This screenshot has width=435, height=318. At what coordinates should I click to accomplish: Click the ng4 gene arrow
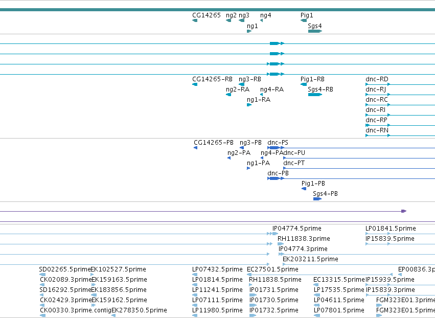point(261,20)
